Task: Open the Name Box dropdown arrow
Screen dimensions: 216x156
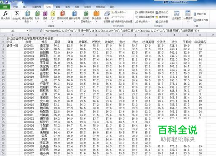Action: click(x=27, y=31)
